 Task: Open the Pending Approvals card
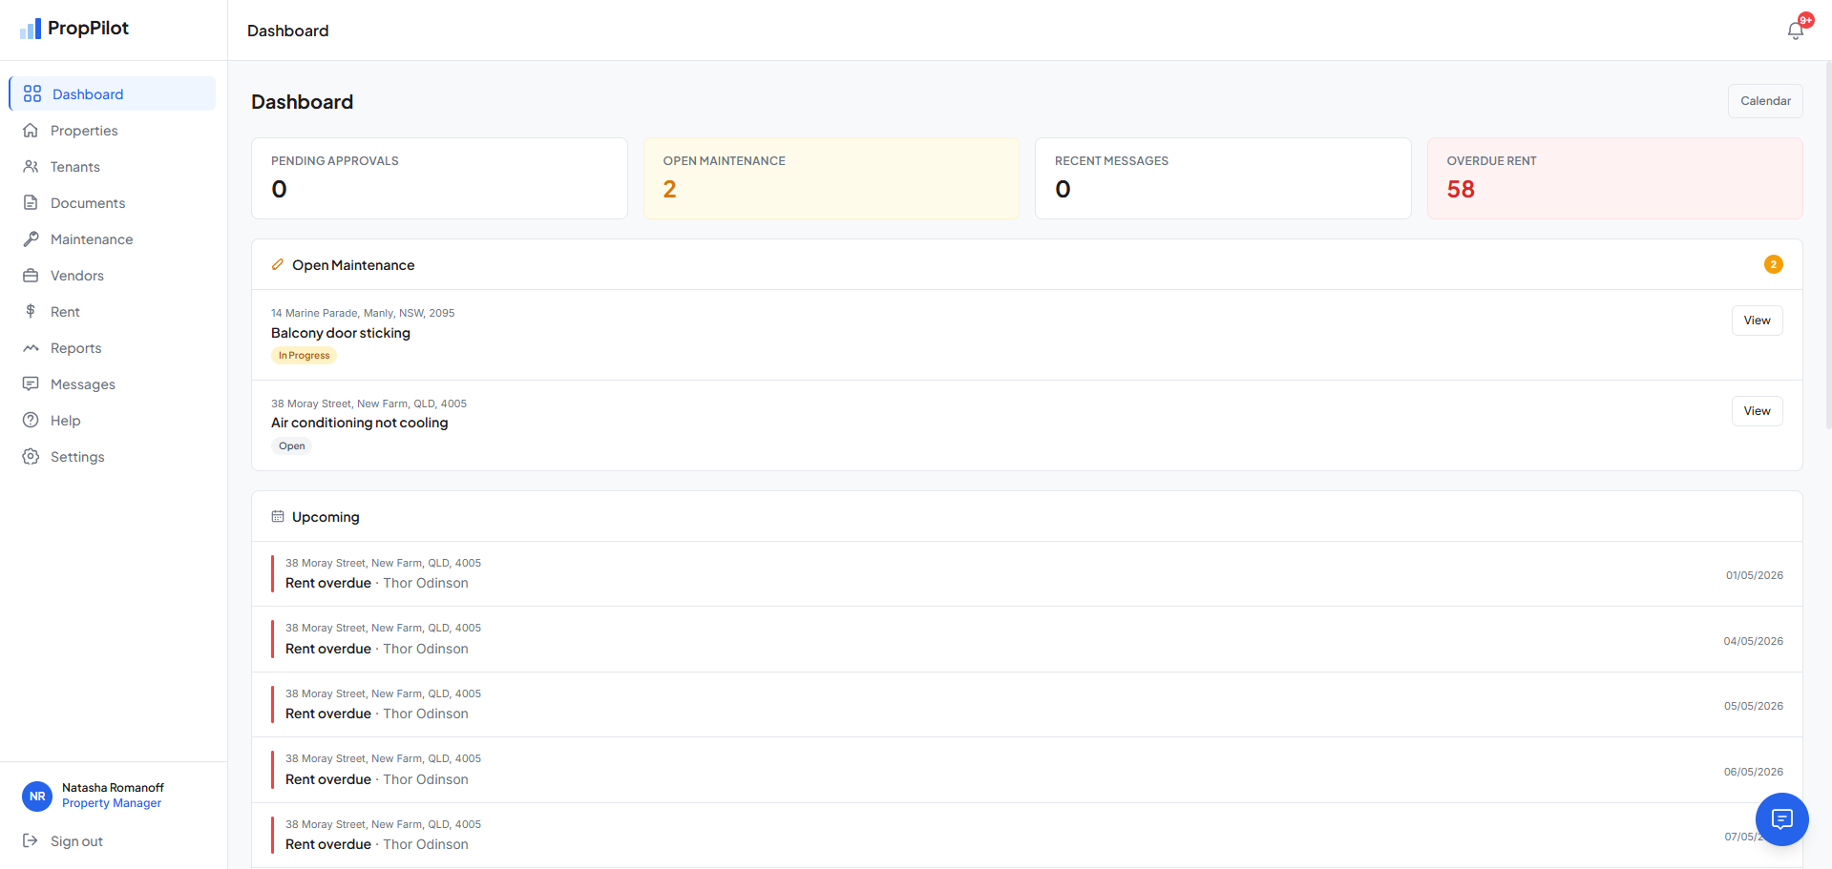439,178
